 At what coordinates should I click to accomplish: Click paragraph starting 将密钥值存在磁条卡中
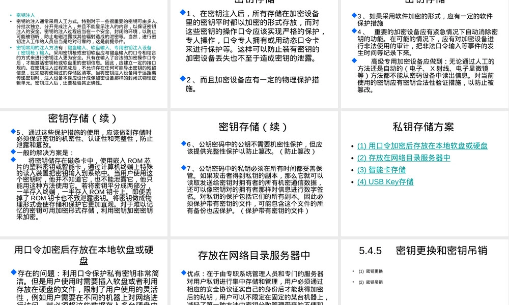[x=84, y=189]
